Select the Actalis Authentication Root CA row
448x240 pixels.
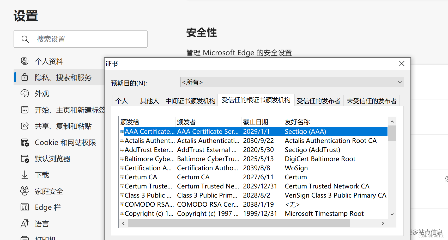[x=253, y=141]
